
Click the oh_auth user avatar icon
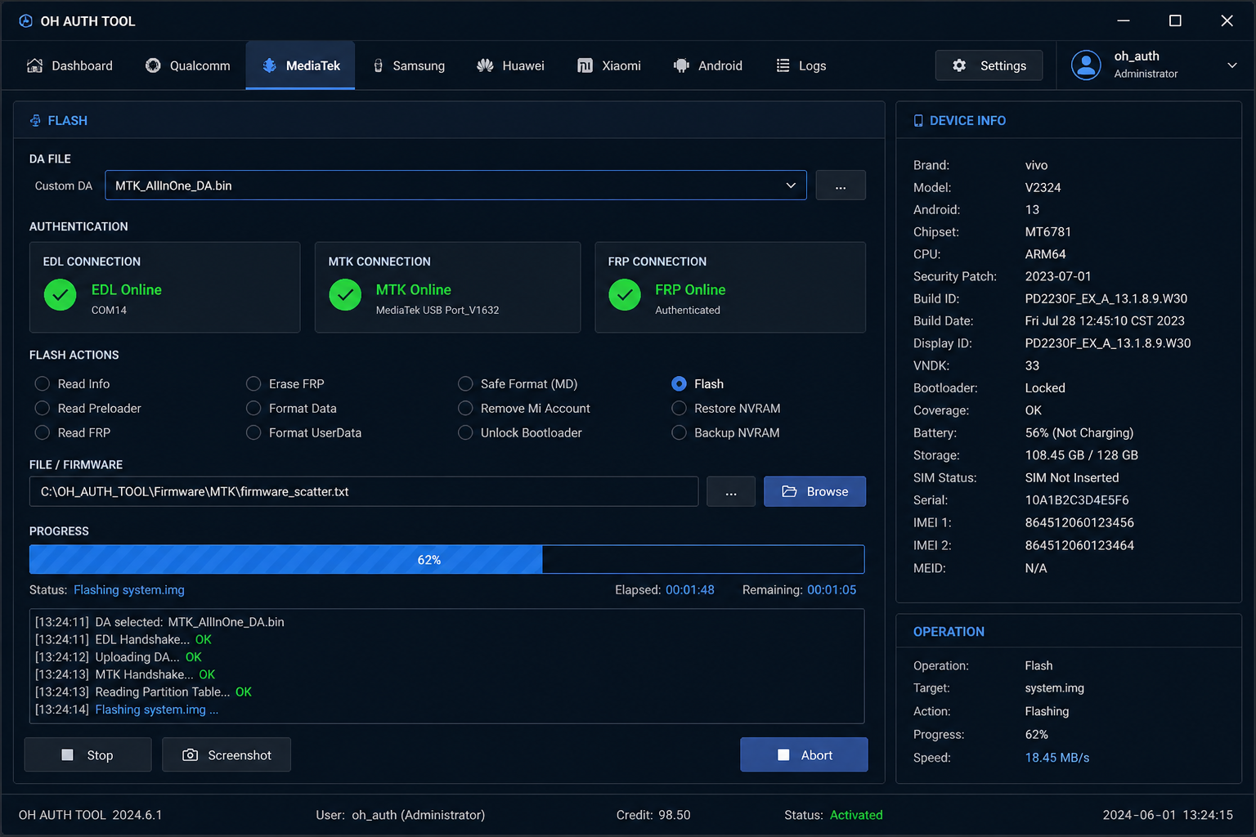pyautogui.click(x=1086, y=65)
